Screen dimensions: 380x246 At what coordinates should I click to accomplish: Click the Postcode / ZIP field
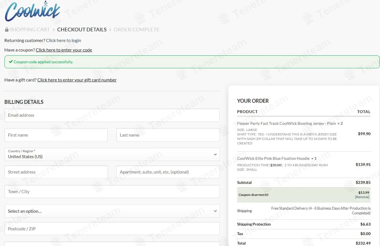(112, 229)
